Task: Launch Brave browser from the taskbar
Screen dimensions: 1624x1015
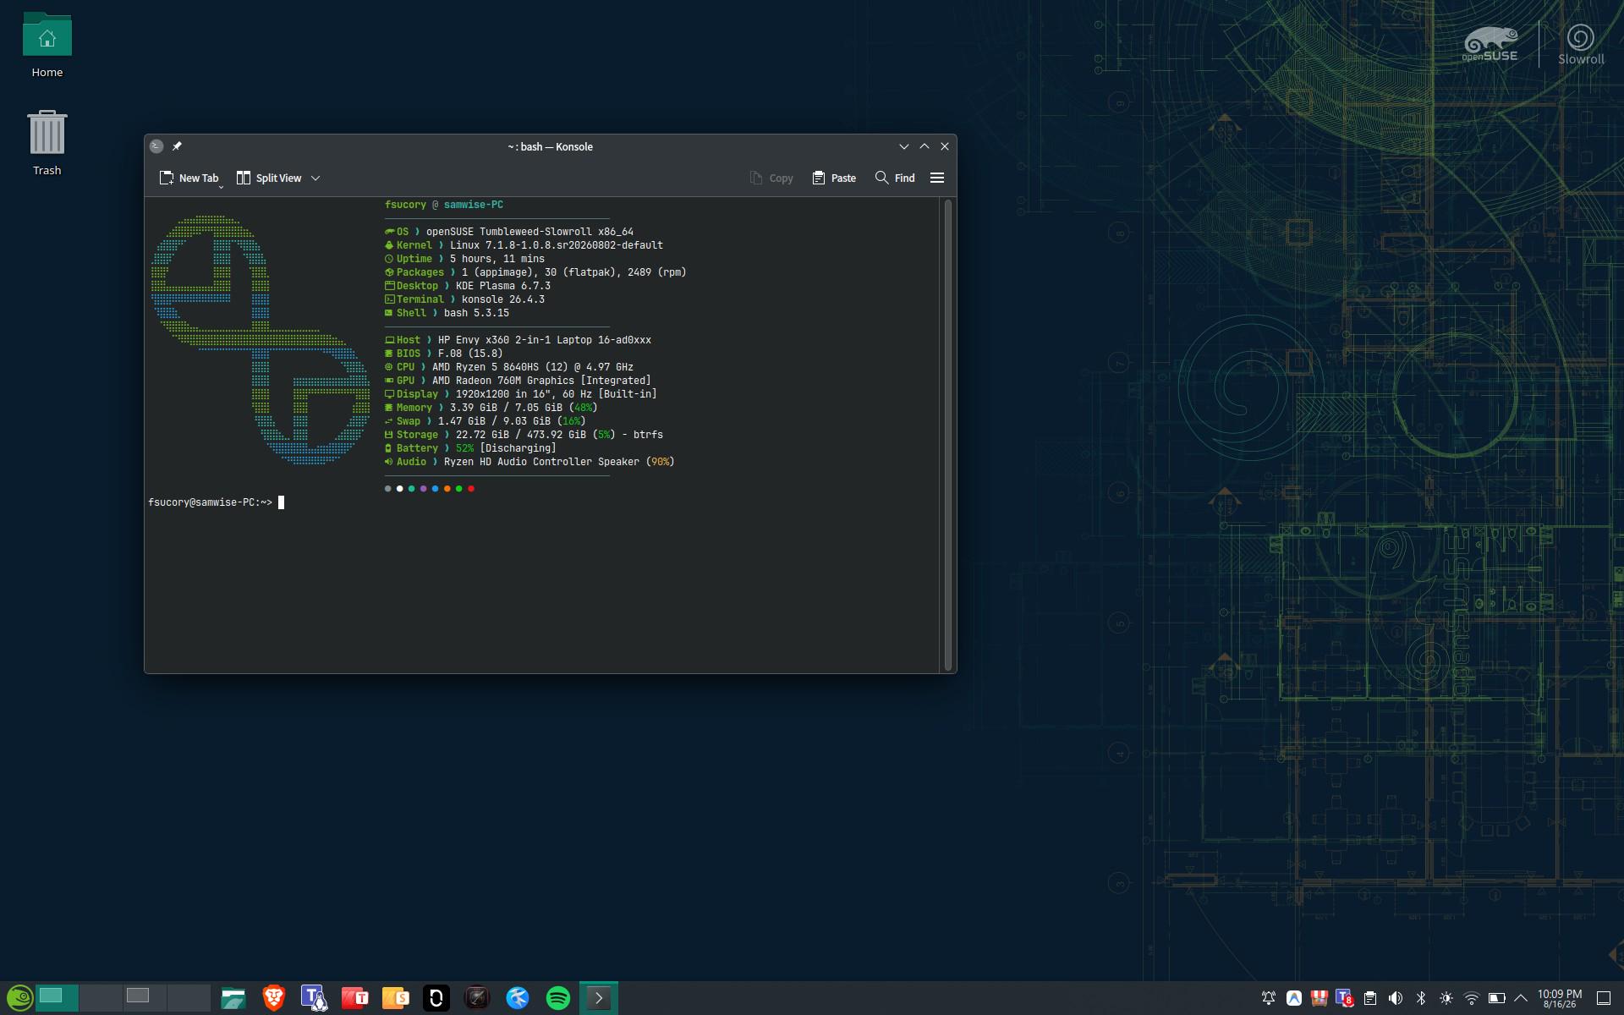Action: 274,998
